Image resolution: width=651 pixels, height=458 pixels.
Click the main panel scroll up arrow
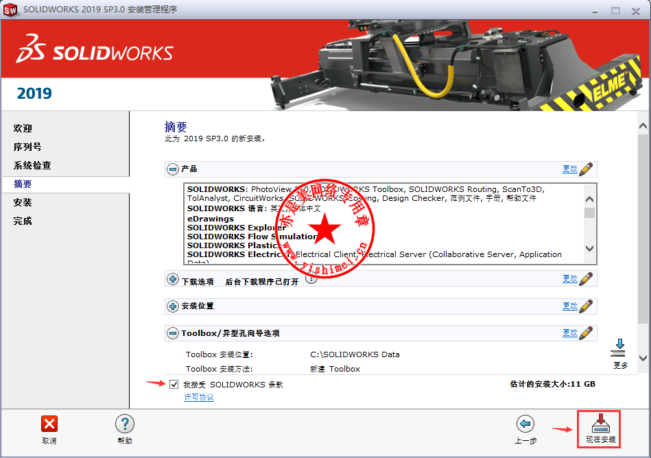643,125
